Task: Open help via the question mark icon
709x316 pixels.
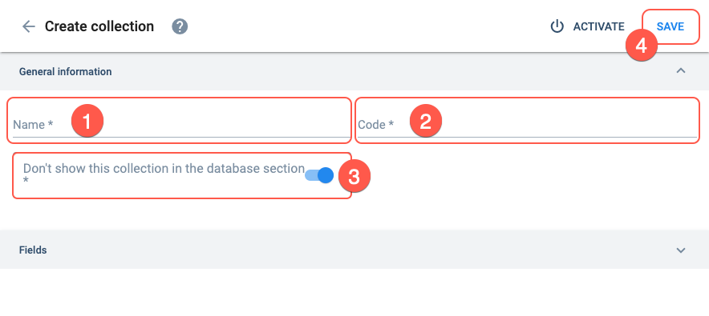Action: (180, 26)
